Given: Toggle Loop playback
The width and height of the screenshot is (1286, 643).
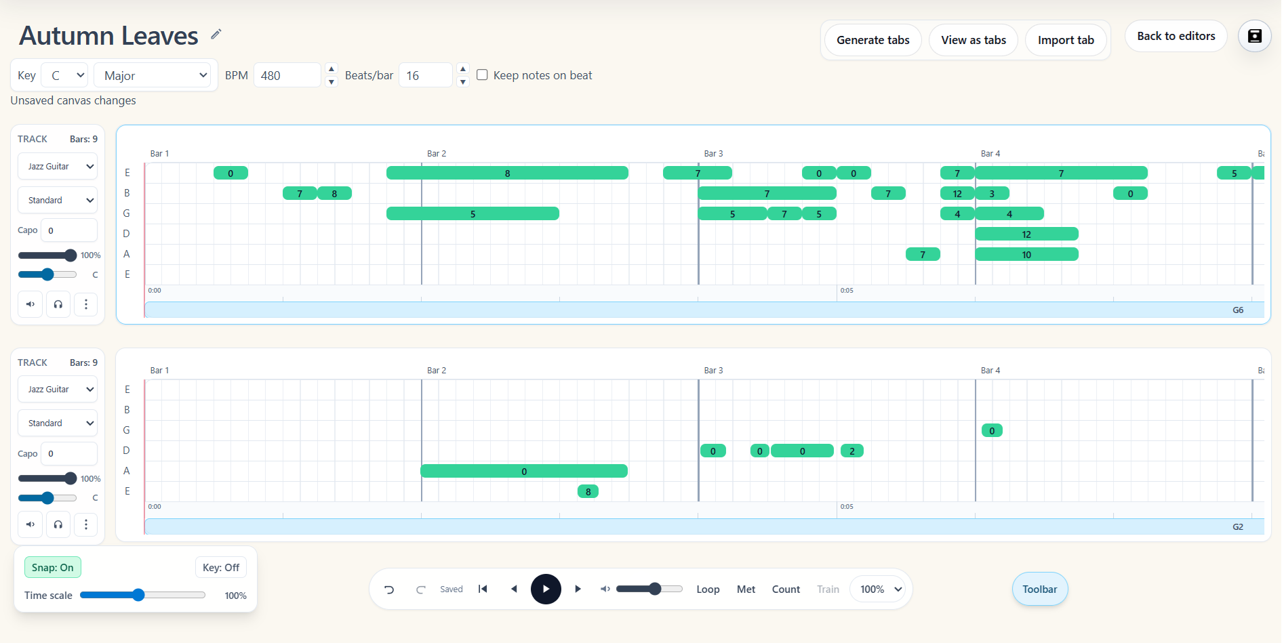Looking at the screenshot, I should click(708, 589).
